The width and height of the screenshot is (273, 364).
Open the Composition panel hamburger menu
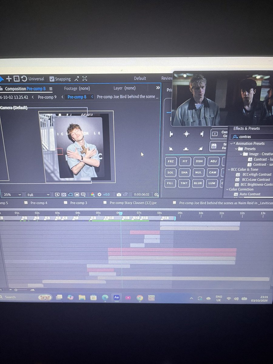[51, 89]
